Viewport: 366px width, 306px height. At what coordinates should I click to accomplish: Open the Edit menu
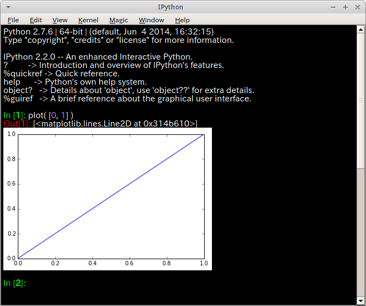pyautogui.click(x=36, y=20)
